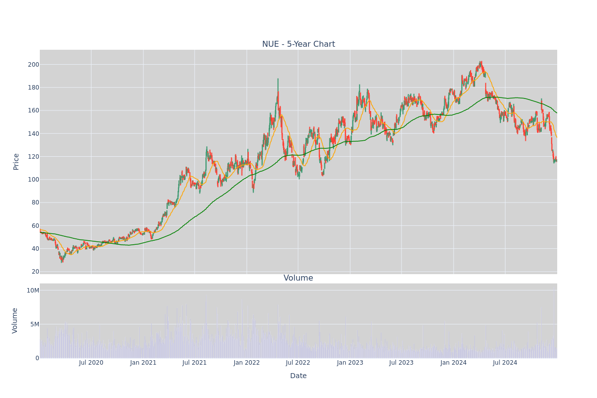This screenshot has width=597, height=398.
Task: Click the "Jan 2021" date tick label
Action: [143, 363]
